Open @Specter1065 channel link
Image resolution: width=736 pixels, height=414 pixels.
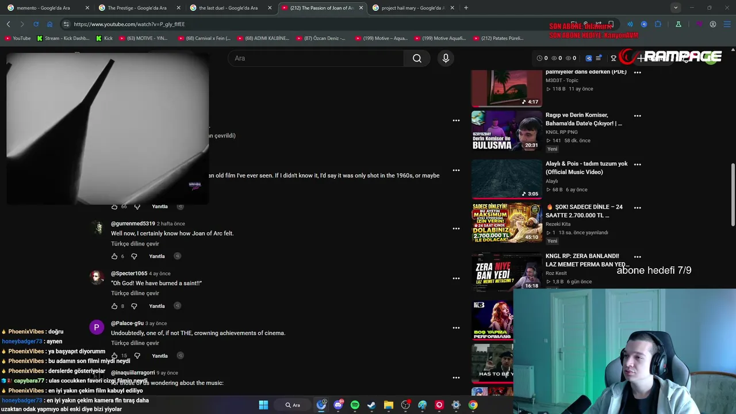pos(129,274)
